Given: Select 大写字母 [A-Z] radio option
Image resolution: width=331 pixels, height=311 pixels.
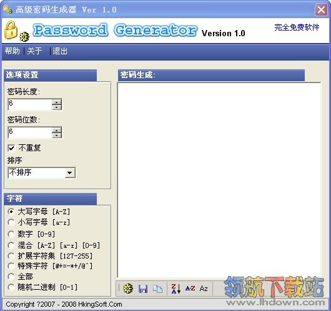Looking at the screenshot, I should tap(11, 211).
